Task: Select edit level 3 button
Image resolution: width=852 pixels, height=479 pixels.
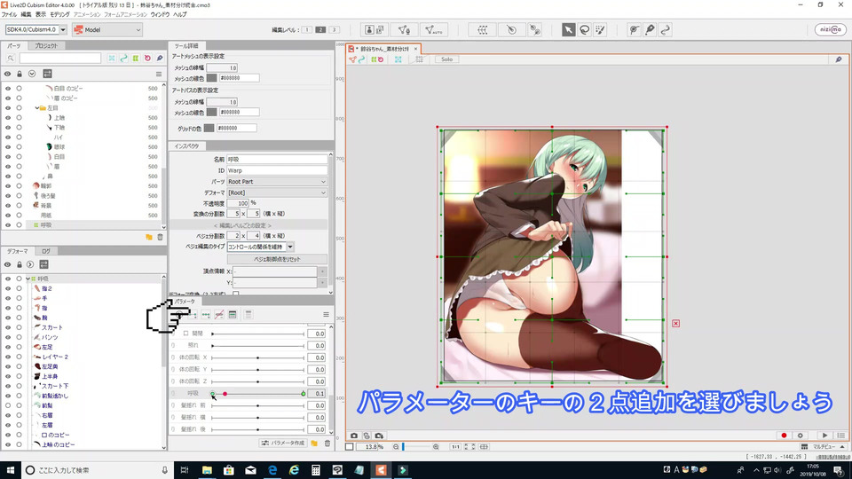Action: coord(335,30)
